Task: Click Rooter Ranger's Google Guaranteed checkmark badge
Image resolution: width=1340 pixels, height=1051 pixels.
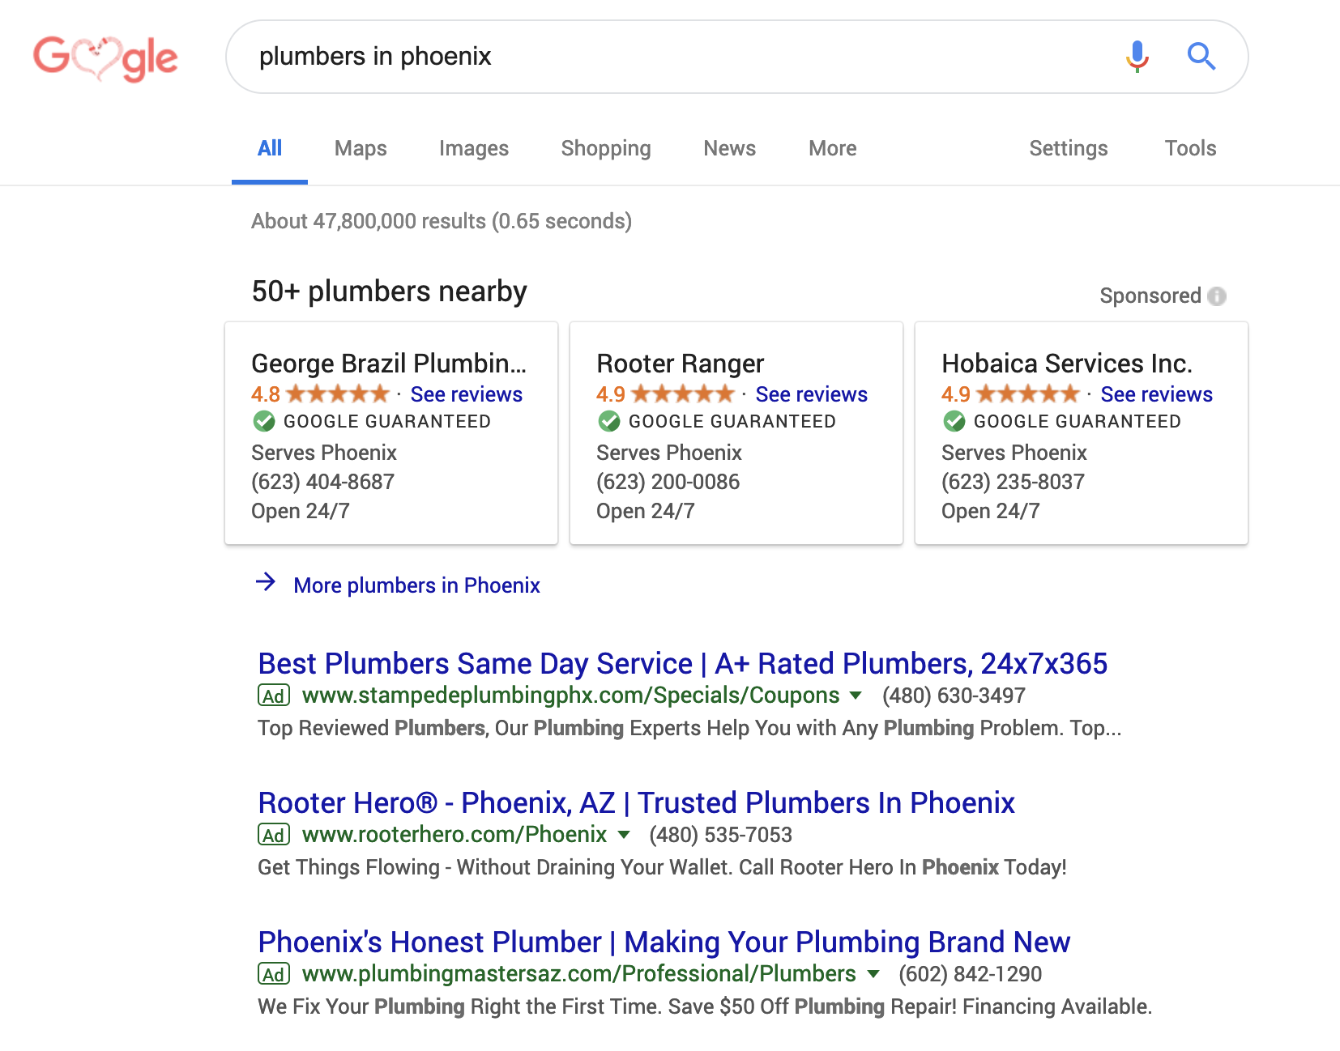Action: pyautogui.click(x=609, y=421)
